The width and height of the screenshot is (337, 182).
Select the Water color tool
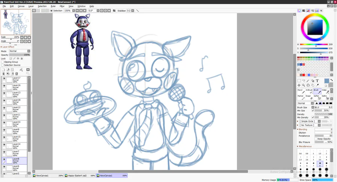325,91
